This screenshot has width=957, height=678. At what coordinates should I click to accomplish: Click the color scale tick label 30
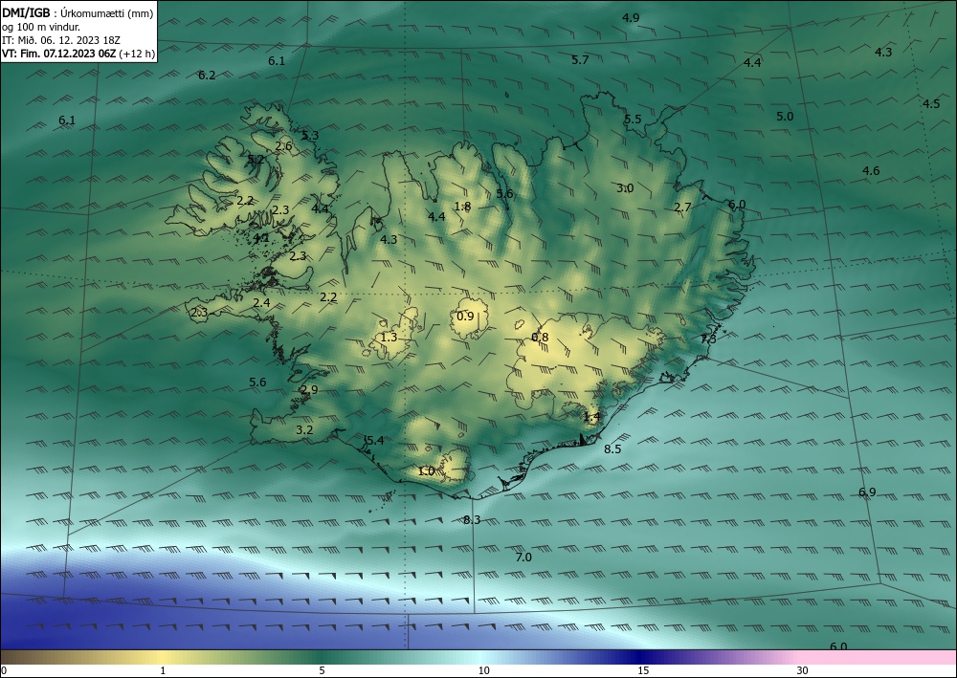pos(802,670)
